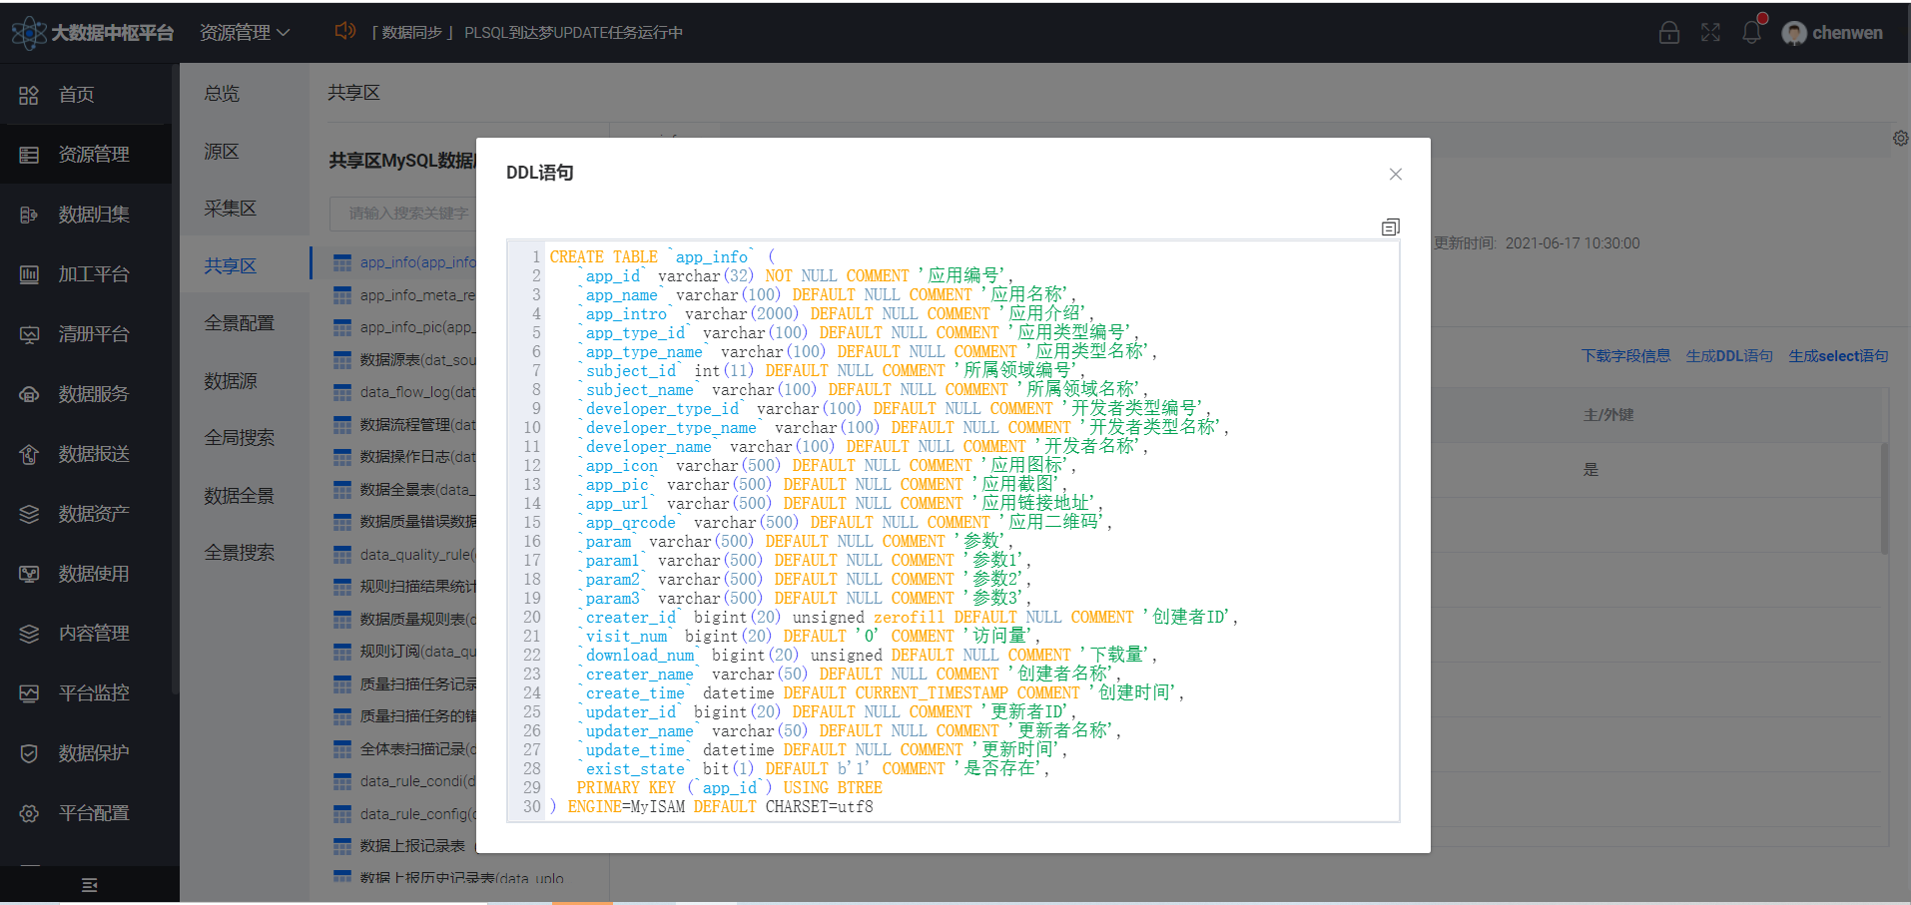The width and height of the screenshot is (1911, 905).
Task: Select 资源管理 in left sidebar
Action: pos(86,155)
